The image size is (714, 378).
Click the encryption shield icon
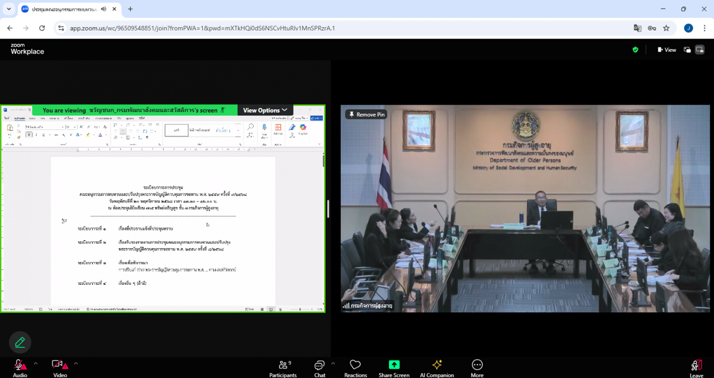635,50
